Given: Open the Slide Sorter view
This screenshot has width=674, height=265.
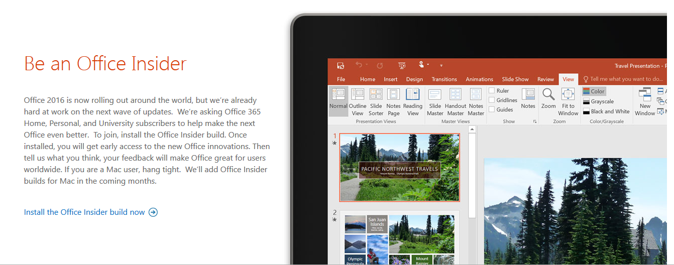Looking at the screenshot, I should click(376, 102).
